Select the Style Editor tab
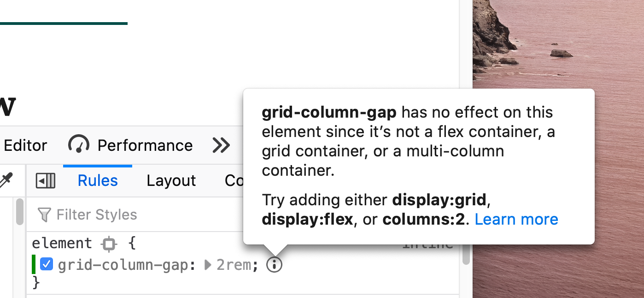The height and width of the screenshot is (298, 644). point(25,145)
